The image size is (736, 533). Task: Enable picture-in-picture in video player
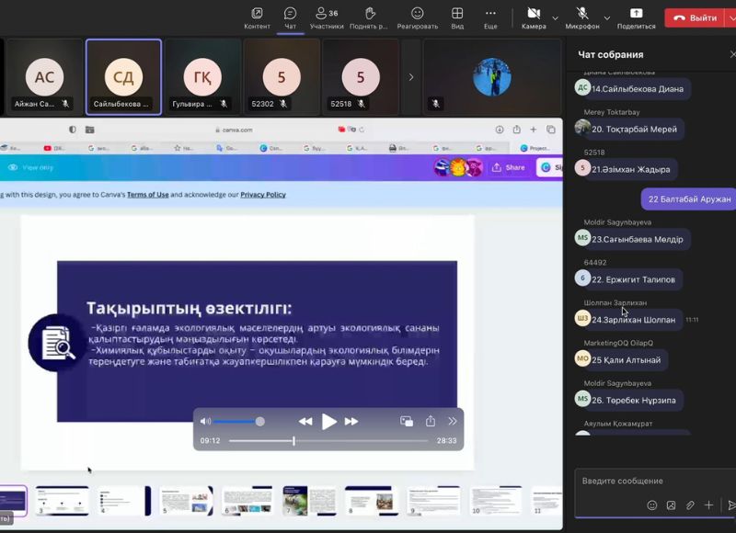pyautogui.click(x=407, y=421)
